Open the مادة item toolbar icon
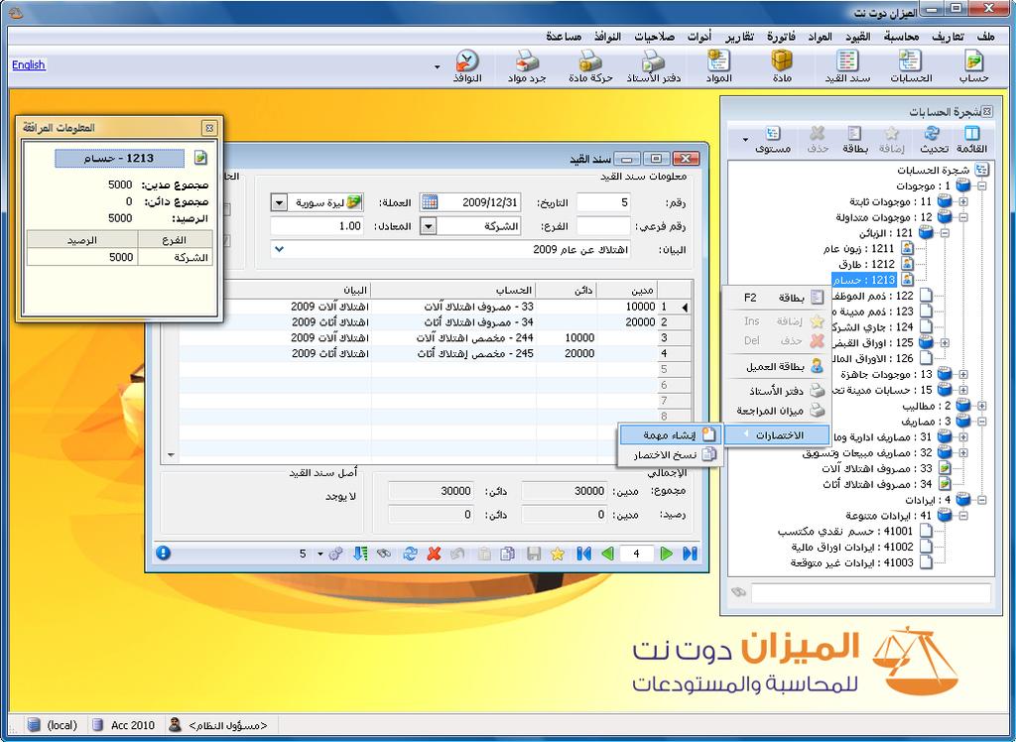1016x742 pixels. click(782, 66)
